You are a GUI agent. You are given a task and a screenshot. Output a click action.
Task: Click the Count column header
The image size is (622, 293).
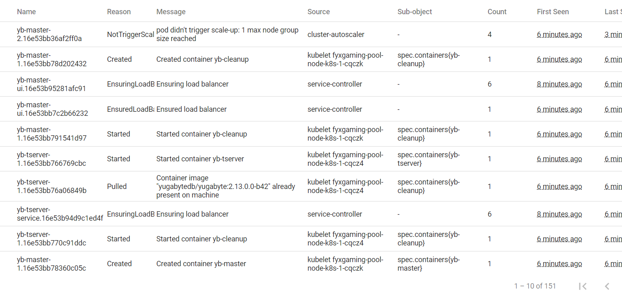point(497,12)
